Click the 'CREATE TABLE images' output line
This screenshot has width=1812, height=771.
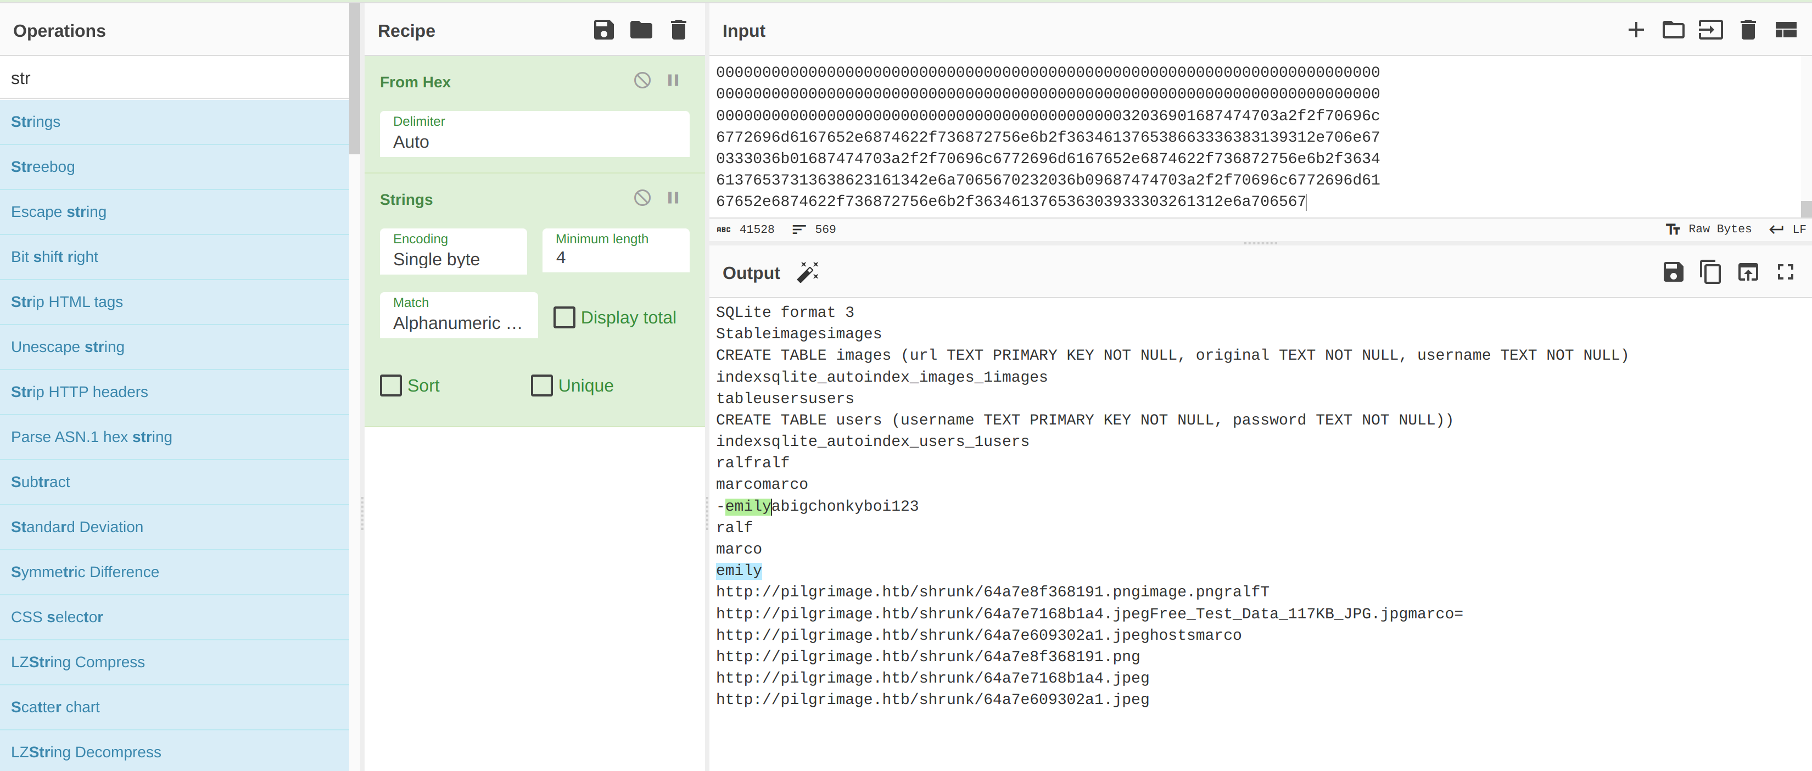pos(1172,355)
